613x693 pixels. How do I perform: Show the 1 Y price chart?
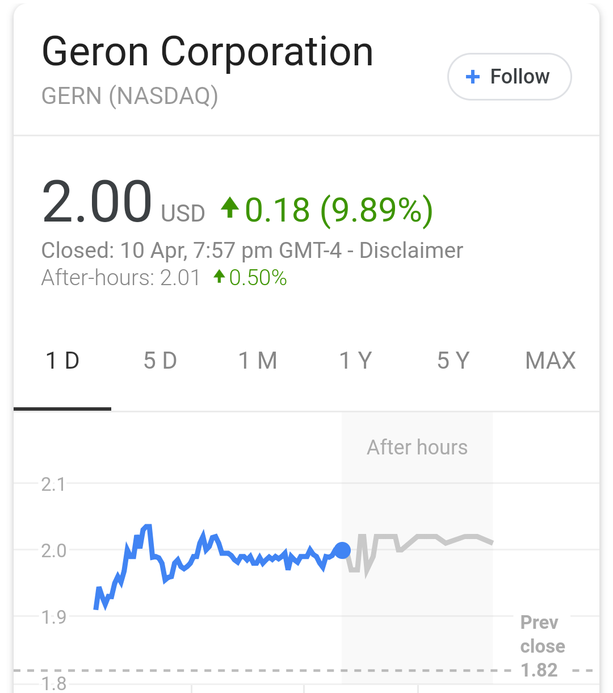(x=355, y=361)
